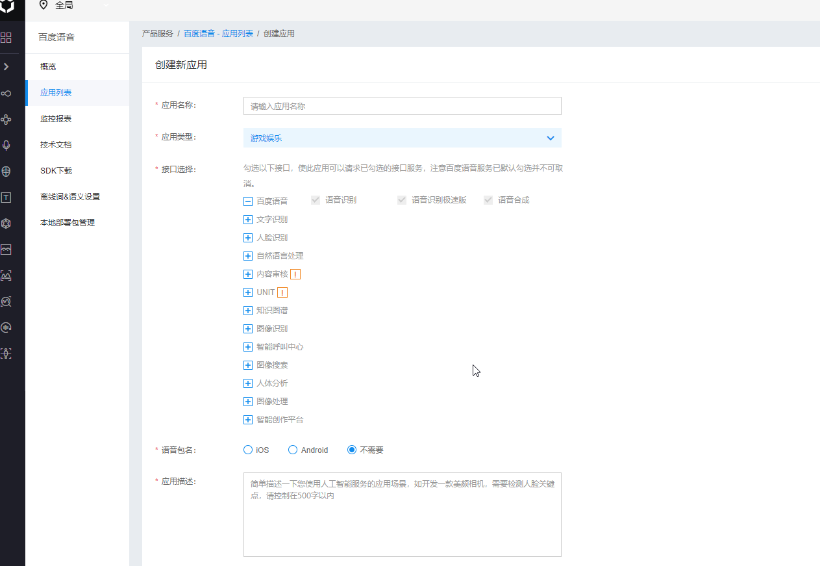Click the circular arrow icon in sidebar
This screenshot has width=820, height=566.
pos(6,328)
